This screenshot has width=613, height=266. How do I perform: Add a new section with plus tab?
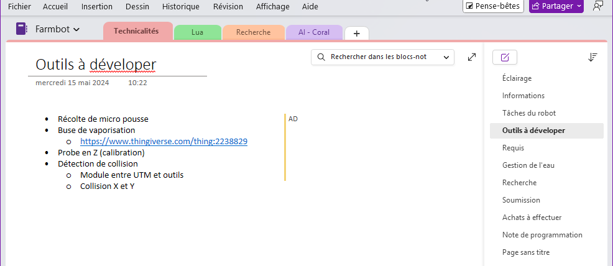pyautogui.click(x=356, y=34)
